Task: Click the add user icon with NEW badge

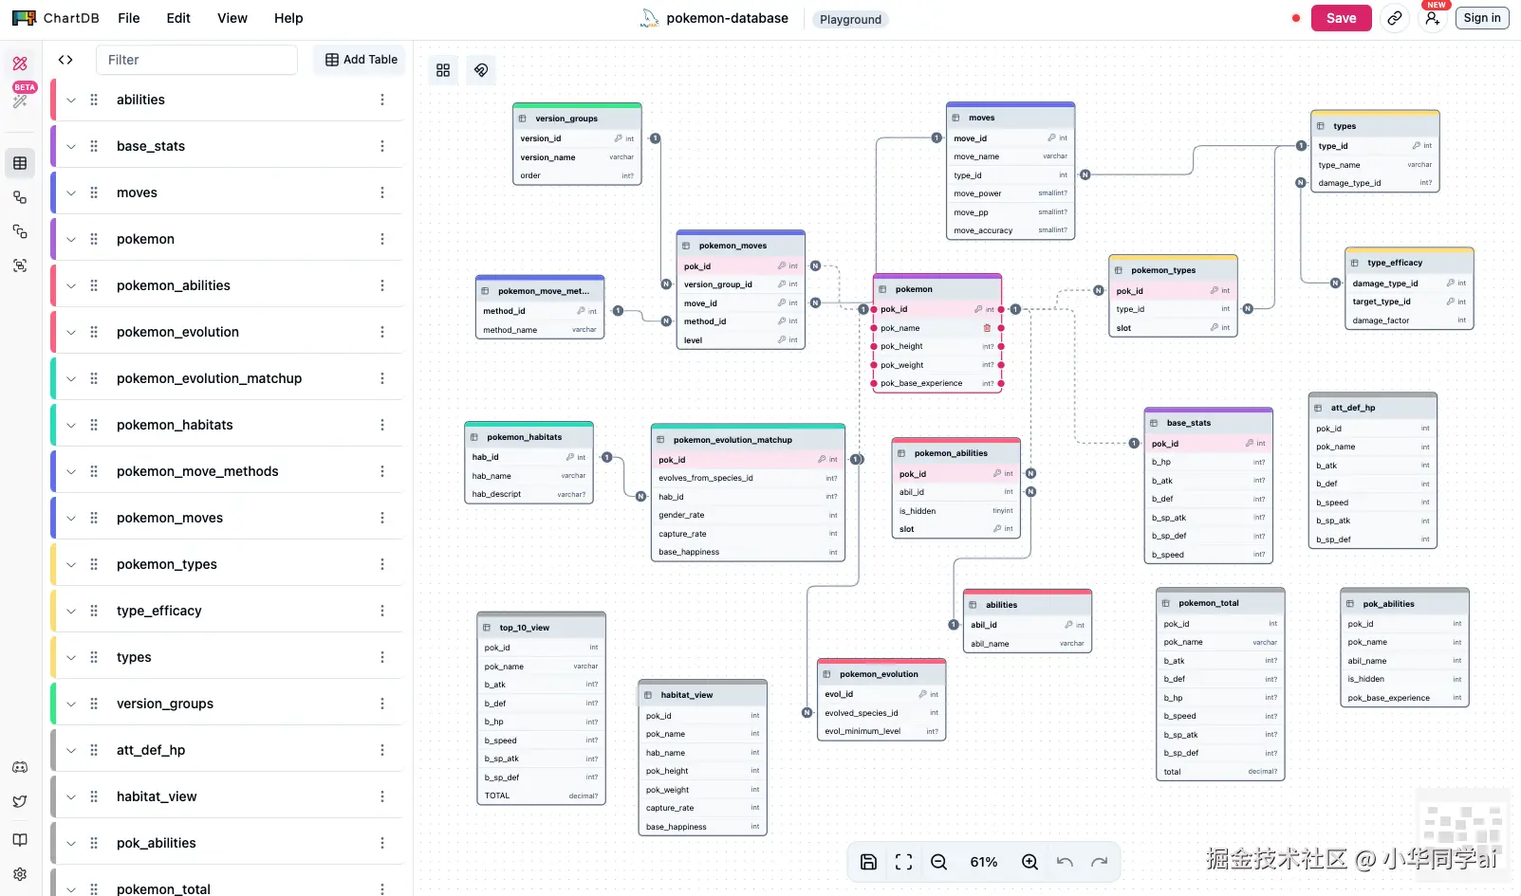Action: 1432,18
